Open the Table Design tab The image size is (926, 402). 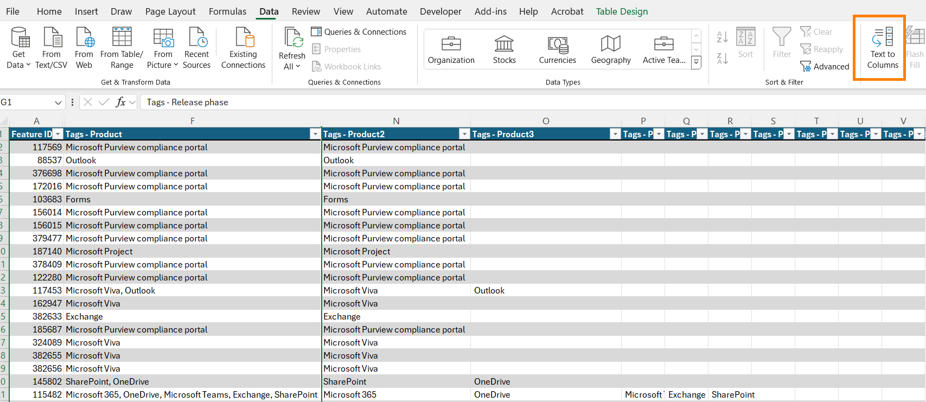[x=622, y=11]
